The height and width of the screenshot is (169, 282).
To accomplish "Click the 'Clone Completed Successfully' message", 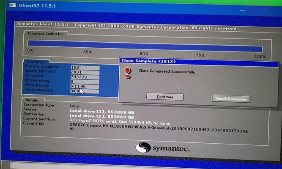I will tap(167, 71).
